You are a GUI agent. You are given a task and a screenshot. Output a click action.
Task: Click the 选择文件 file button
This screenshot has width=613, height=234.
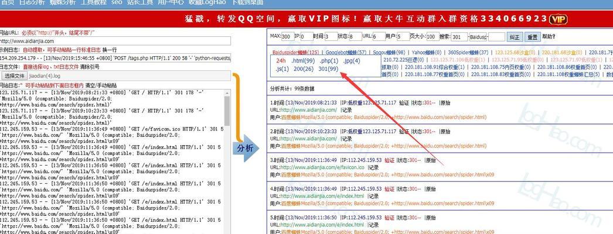(14, 75)
